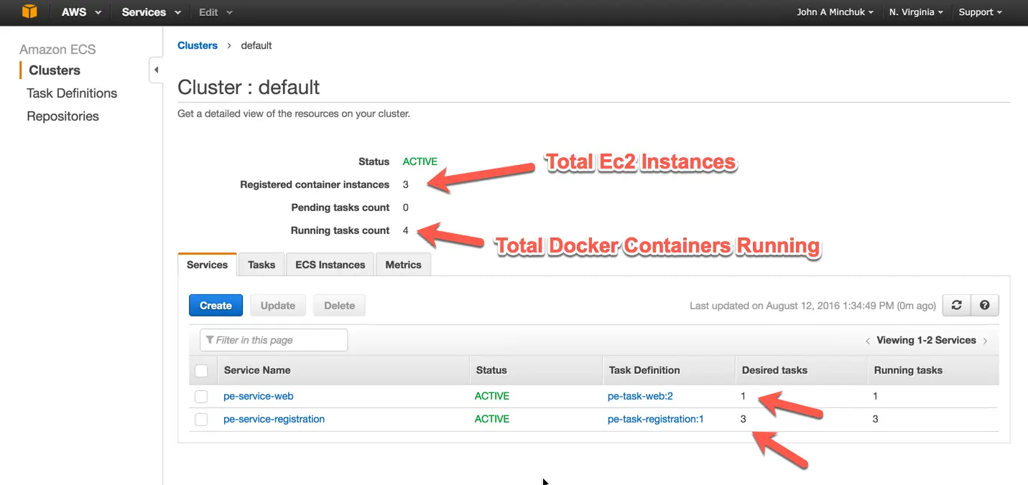Image resolution: width=1028 pixels, height=485 pixels.
Task: Click the AWS orange cube logo
Action: pyautogui.click(x=29, y=12)
